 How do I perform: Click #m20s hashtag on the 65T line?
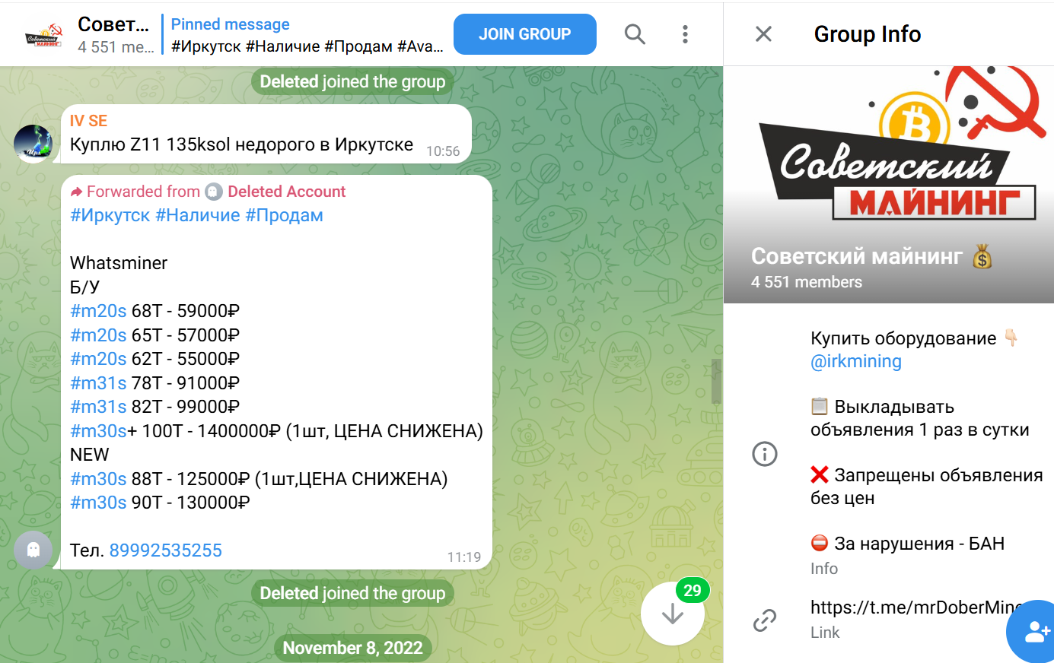pos(98,335)
